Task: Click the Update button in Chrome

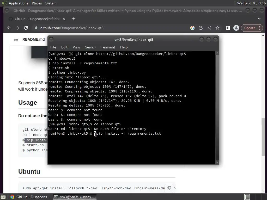Action: tap(250, 28)
